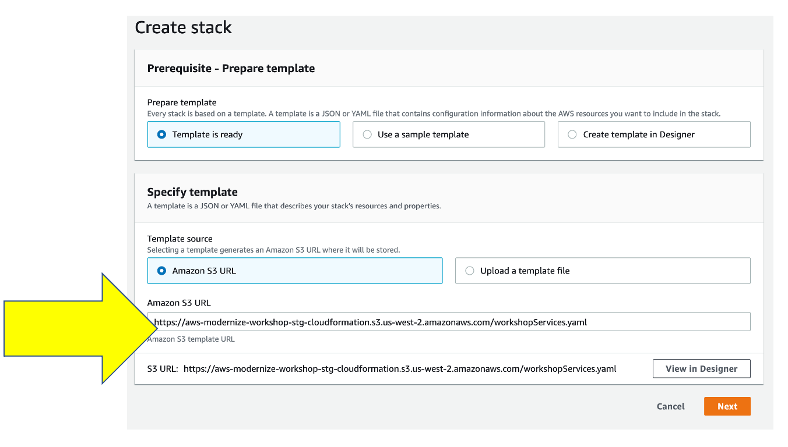788x447 pixels.
Task: Click "Prerequisite - Prepare template" section header
Action: (231, 69)
